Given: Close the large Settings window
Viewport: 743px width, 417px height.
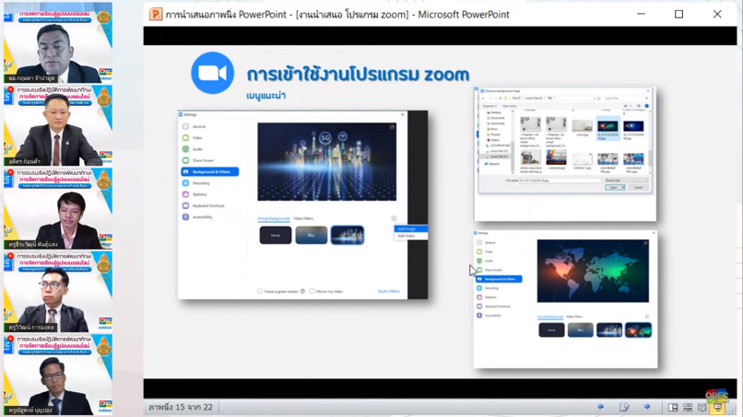Looking at the screenshot, I should (x=403, y=114).
